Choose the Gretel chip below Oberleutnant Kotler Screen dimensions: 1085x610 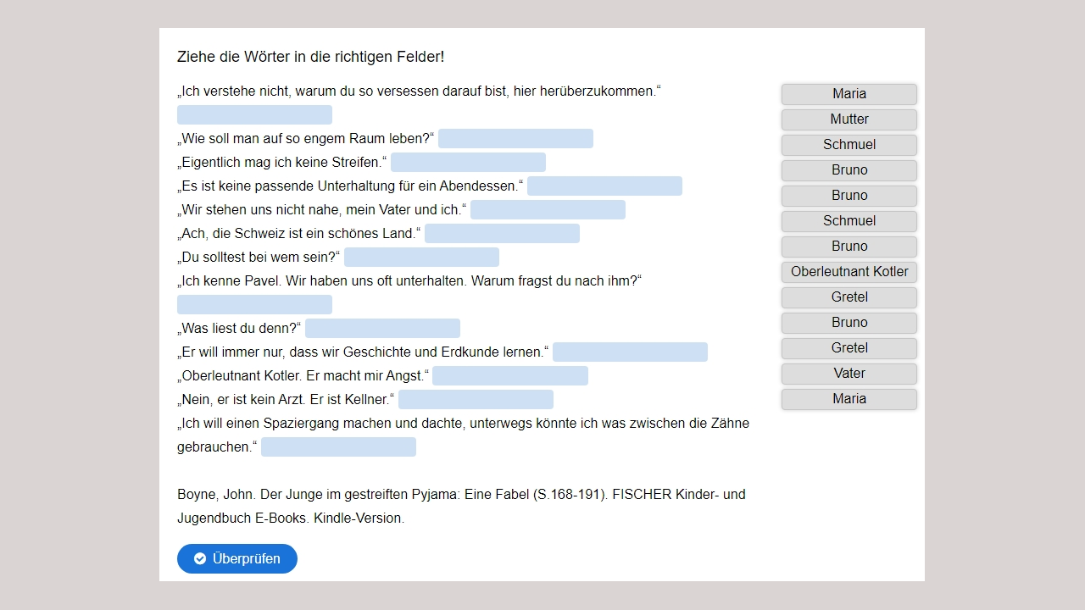tap(849, 297)
